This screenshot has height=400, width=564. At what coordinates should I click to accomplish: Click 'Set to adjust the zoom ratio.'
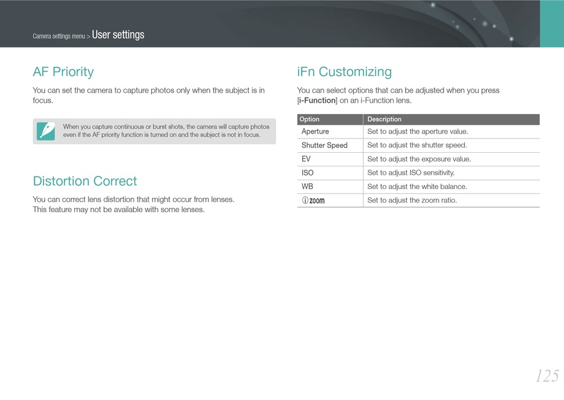(x=412, y=200)
